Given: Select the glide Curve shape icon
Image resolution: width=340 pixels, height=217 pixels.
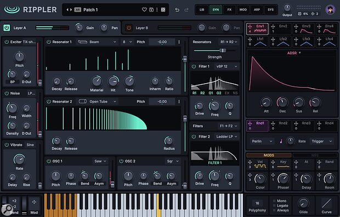Looking at the screenshot, I should pos(326,203).
